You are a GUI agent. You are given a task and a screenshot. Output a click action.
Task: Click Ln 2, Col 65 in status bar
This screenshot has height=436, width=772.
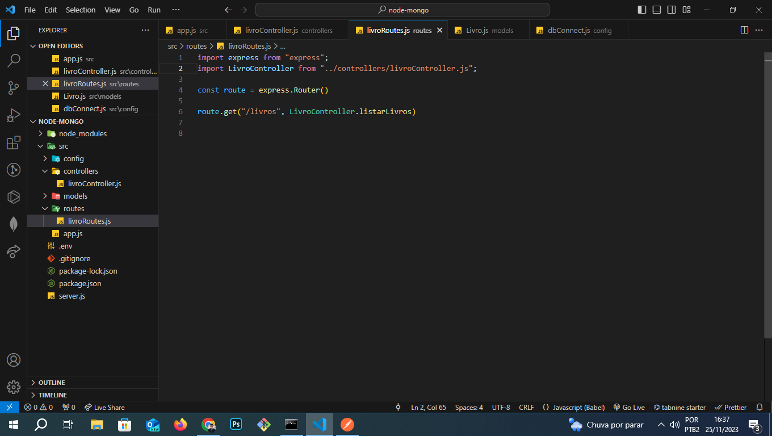[x=429, y=407]
